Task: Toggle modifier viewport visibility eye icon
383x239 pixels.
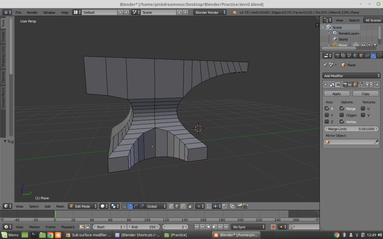Action: [350, 84]
